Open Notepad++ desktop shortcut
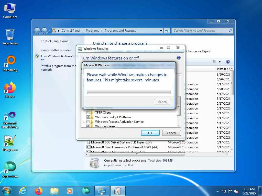This screenshot has height=196, width=262. tap(10, 143)
